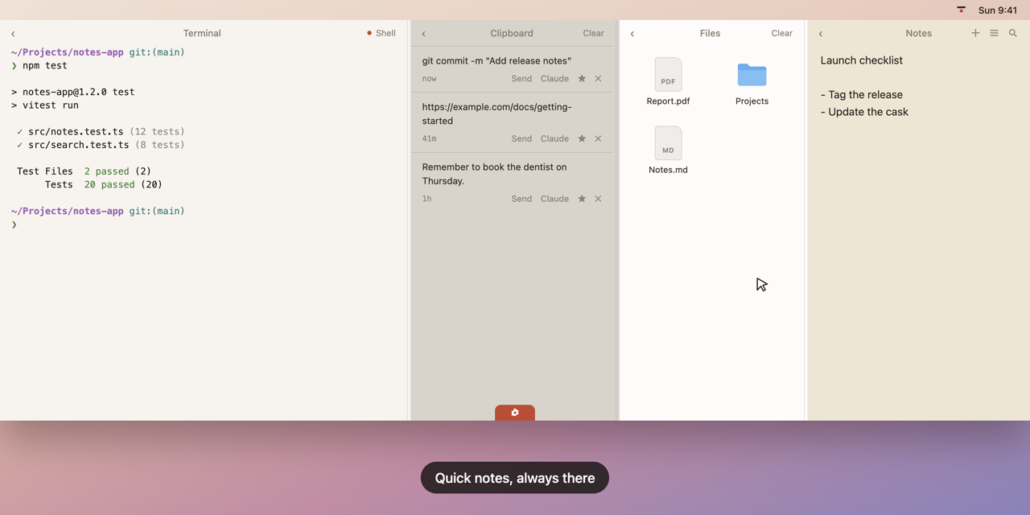Go back using Files panel chevron
Screen dimensions: 1030x515
point(632,34)
